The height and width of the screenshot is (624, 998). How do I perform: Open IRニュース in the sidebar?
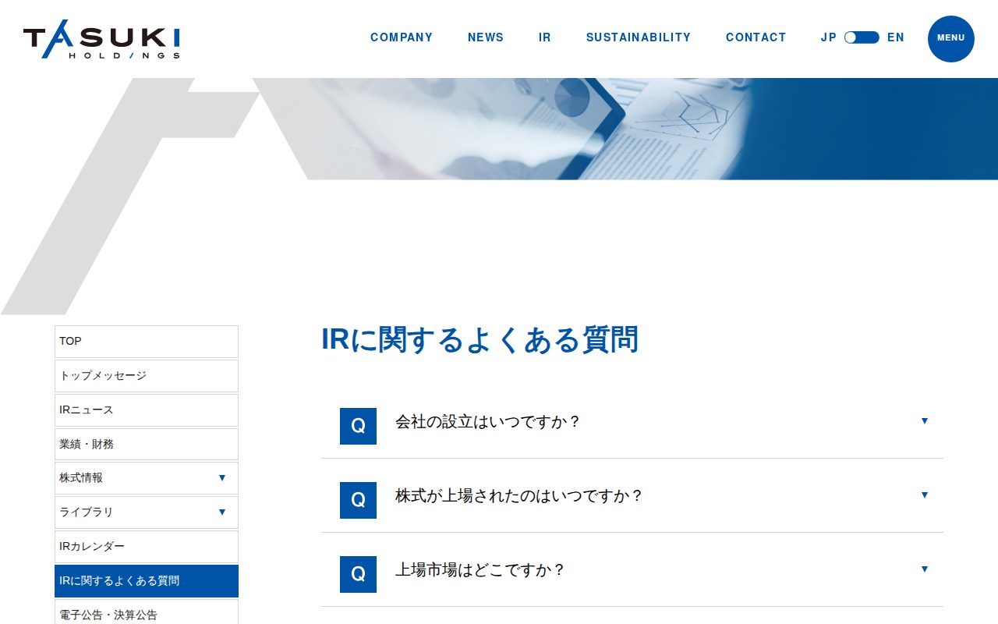coord(147,410)
